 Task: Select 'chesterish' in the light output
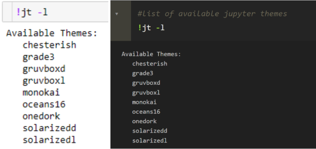point(49,45)
